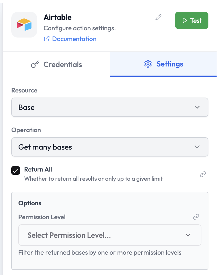Image resolution: width=217 pixels, height=275 pixels.
Task: Click the link icon beside Permission Level
Action: point(196,217)
